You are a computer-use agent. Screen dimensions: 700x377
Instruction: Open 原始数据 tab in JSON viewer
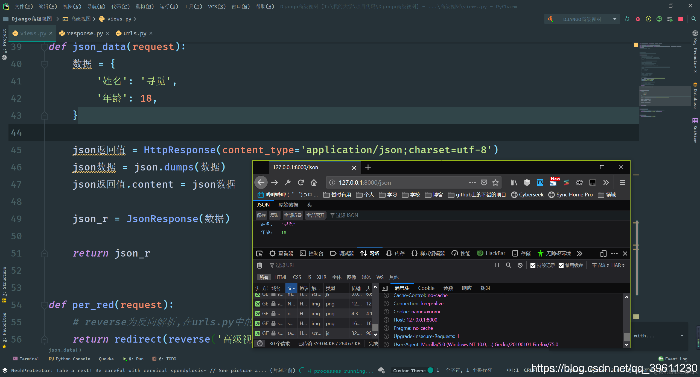[288, 205]
